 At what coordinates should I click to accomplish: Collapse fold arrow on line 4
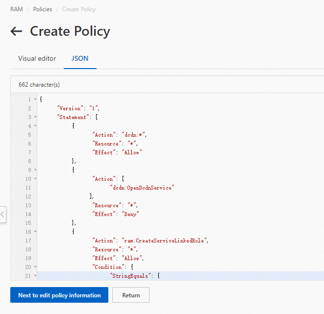35,126
